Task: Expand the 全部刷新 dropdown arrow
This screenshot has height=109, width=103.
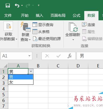Action: click(x=73, y=40)
